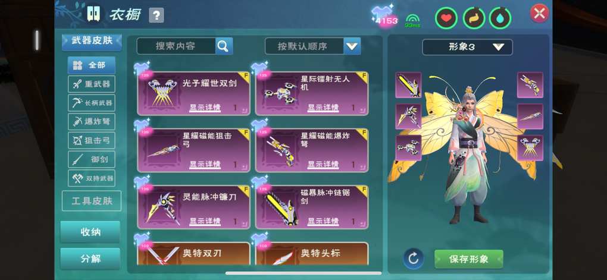Viewport: 607px width, 280px height.
Task: Filter by 狙击弓 category
Action: click(92, 140)
